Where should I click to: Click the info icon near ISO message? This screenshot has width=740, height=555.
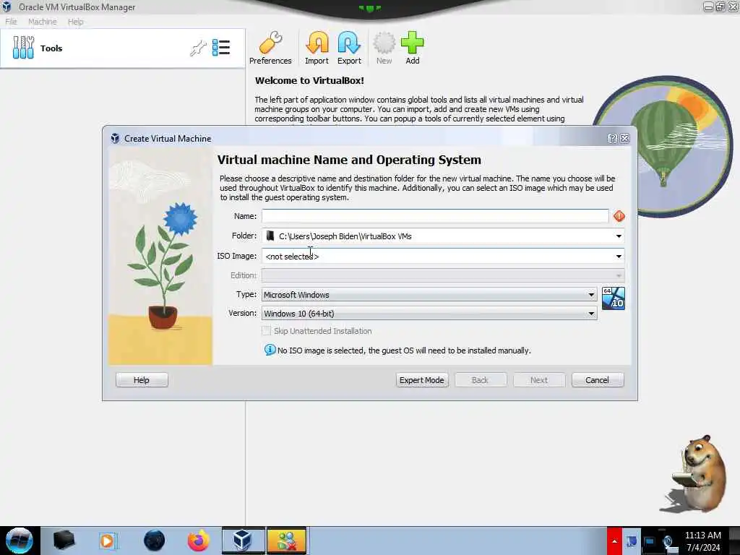pyautogui.click(x=270, y=350)
